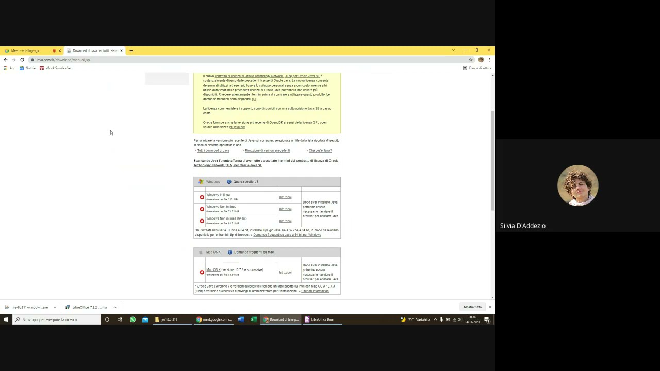Open the sottoscrizione Java SE link

pos(303,109)
